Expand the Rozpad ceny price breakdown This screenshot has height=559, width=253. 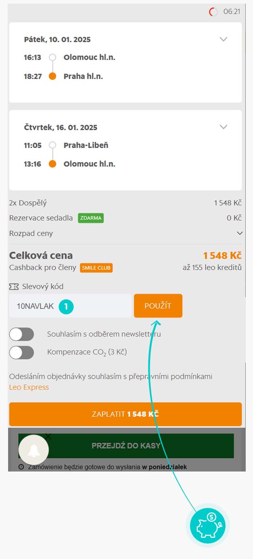tap(240, 233)
